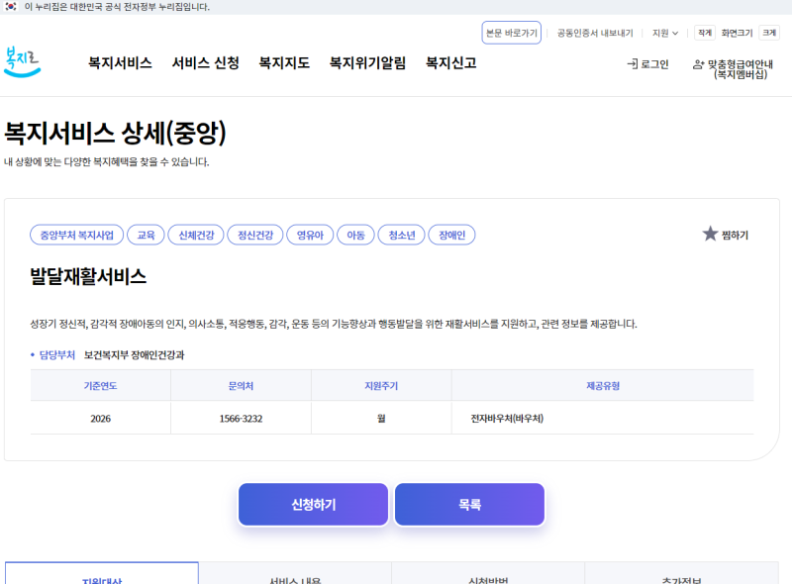The height and width of the screenshot is (584, 792).
Task: Select the 영유아 tag
Action: [x=310, y=235]
